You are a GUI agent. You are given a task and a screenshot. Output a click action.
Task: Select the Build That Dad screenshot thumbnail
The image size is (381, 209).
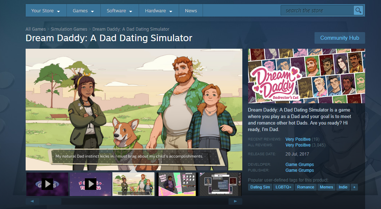177,184
